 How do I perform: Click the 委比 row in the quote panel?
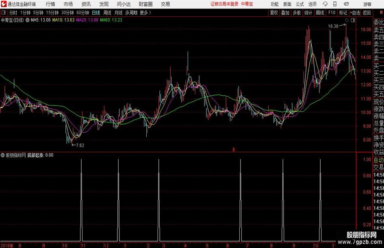(379, 22)
